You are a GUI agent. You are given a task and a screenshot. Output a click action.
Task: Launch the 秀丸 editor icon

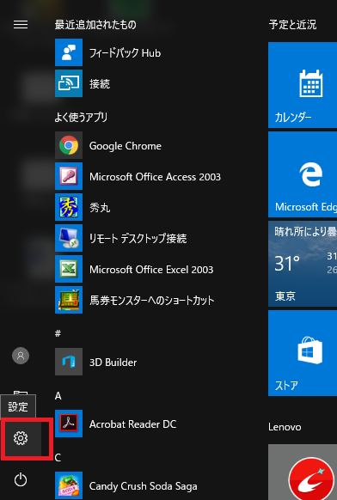[69, 207]
